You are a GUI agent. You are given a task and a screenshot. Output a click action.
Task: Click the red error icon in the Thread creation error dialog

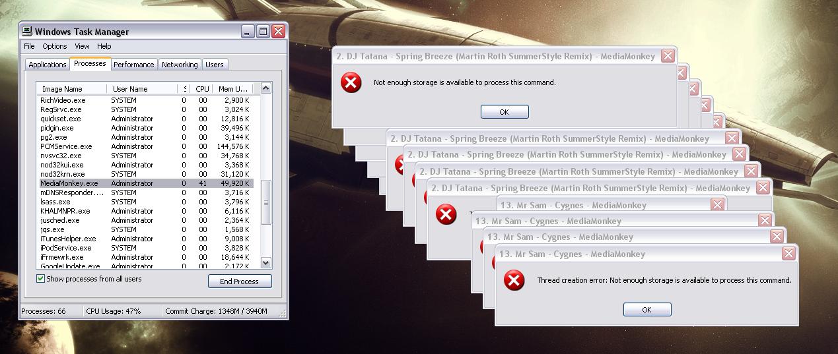[514, 280]
